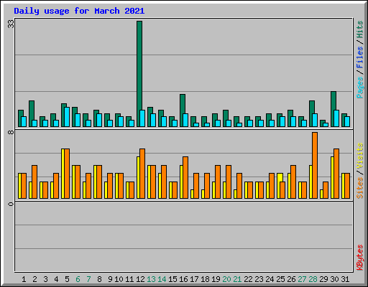This screenshot has height=287, width=368.
Task: Click green weekend day label 13
Action: coord(151,279)
